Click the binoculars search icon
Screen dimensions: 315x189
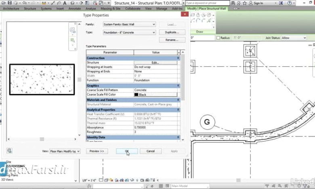click(233, 3)
